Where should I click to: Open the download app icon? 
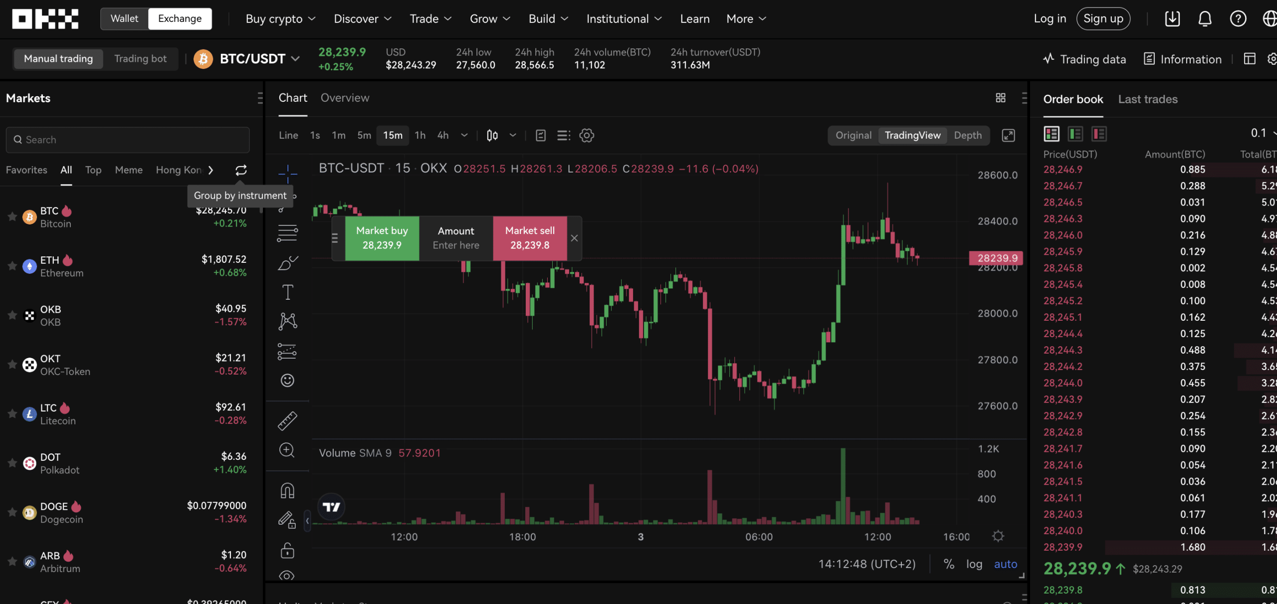tap(1172, 19)
